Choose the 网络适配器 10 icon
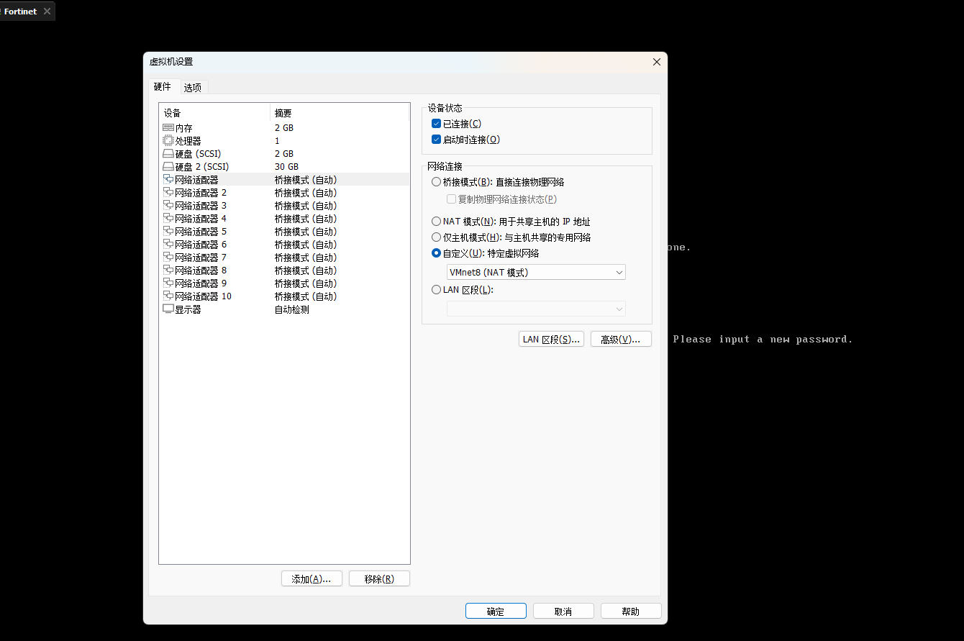Viewport: 964px width, 641px height. pos(168,296)
